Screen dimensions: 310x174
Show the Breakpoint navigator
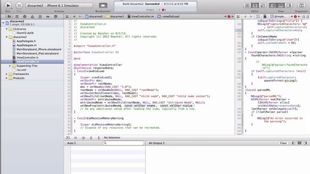(x=48, y=16)
